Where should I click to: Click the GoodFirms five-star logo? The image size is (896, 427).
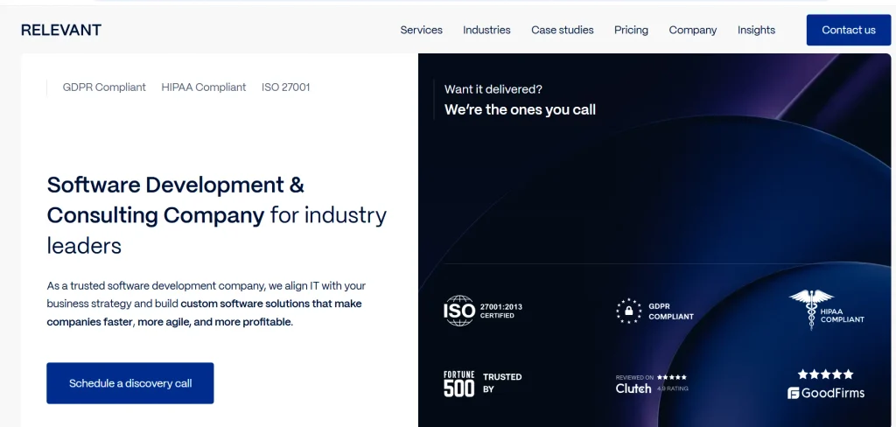click(826, 384)
